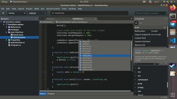
Task: Open the text editor from the dock
Action: tap(173, 74)
